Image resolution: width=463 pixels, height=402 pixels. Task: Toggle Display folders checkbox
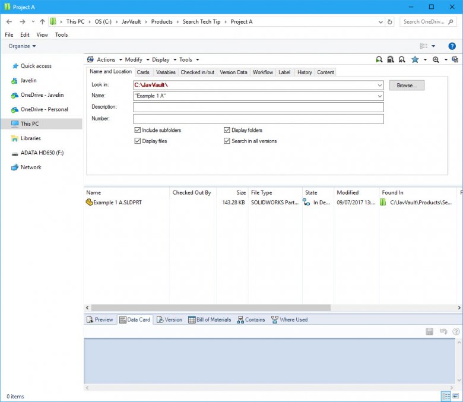[x=227, y=130]
